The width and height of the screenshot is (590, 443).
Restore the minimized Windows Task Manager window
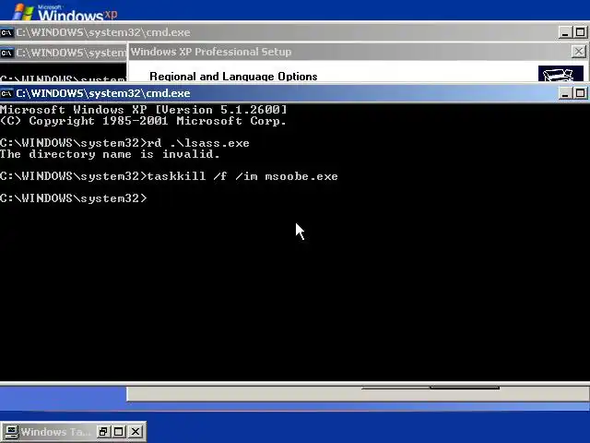pos(102,432)
